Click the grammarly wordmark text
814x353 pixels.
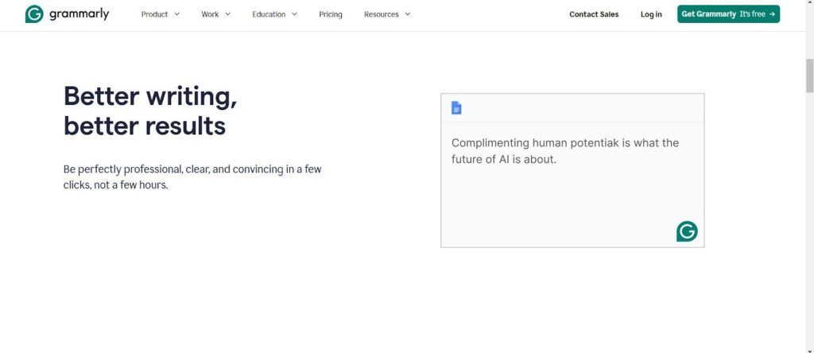click(x=79, y=14)
